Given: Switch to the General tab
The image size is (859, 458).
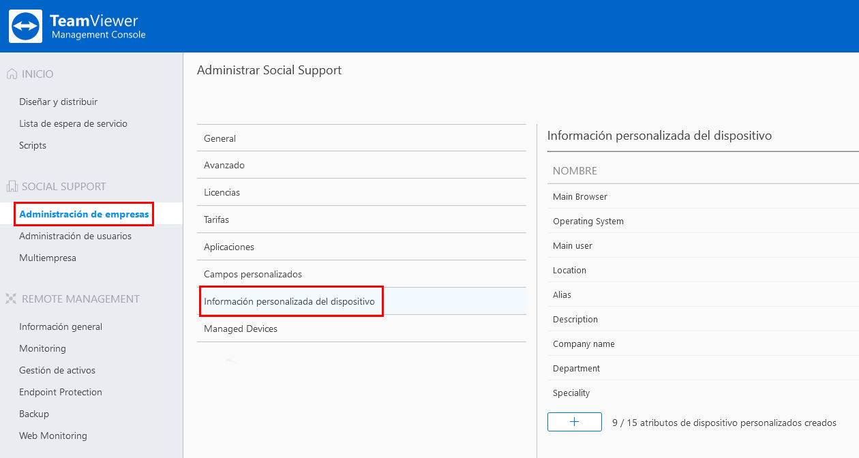Looking at the screenshot, I should (361, 138).
